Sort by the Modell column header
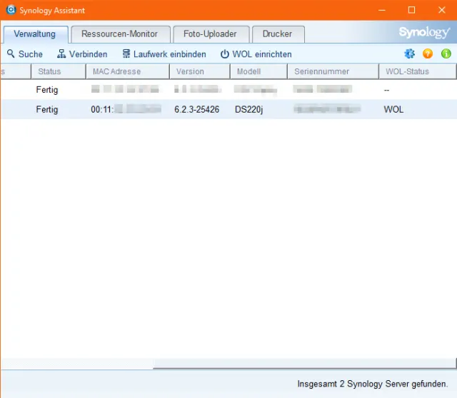The image size is (457, 398). [258, 71]
